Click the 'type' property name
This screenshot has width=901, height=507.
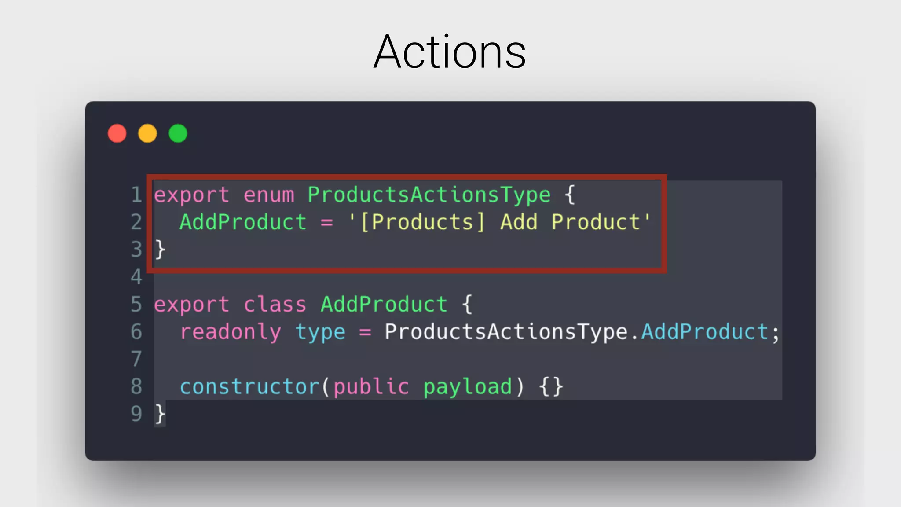coord(320,332)
